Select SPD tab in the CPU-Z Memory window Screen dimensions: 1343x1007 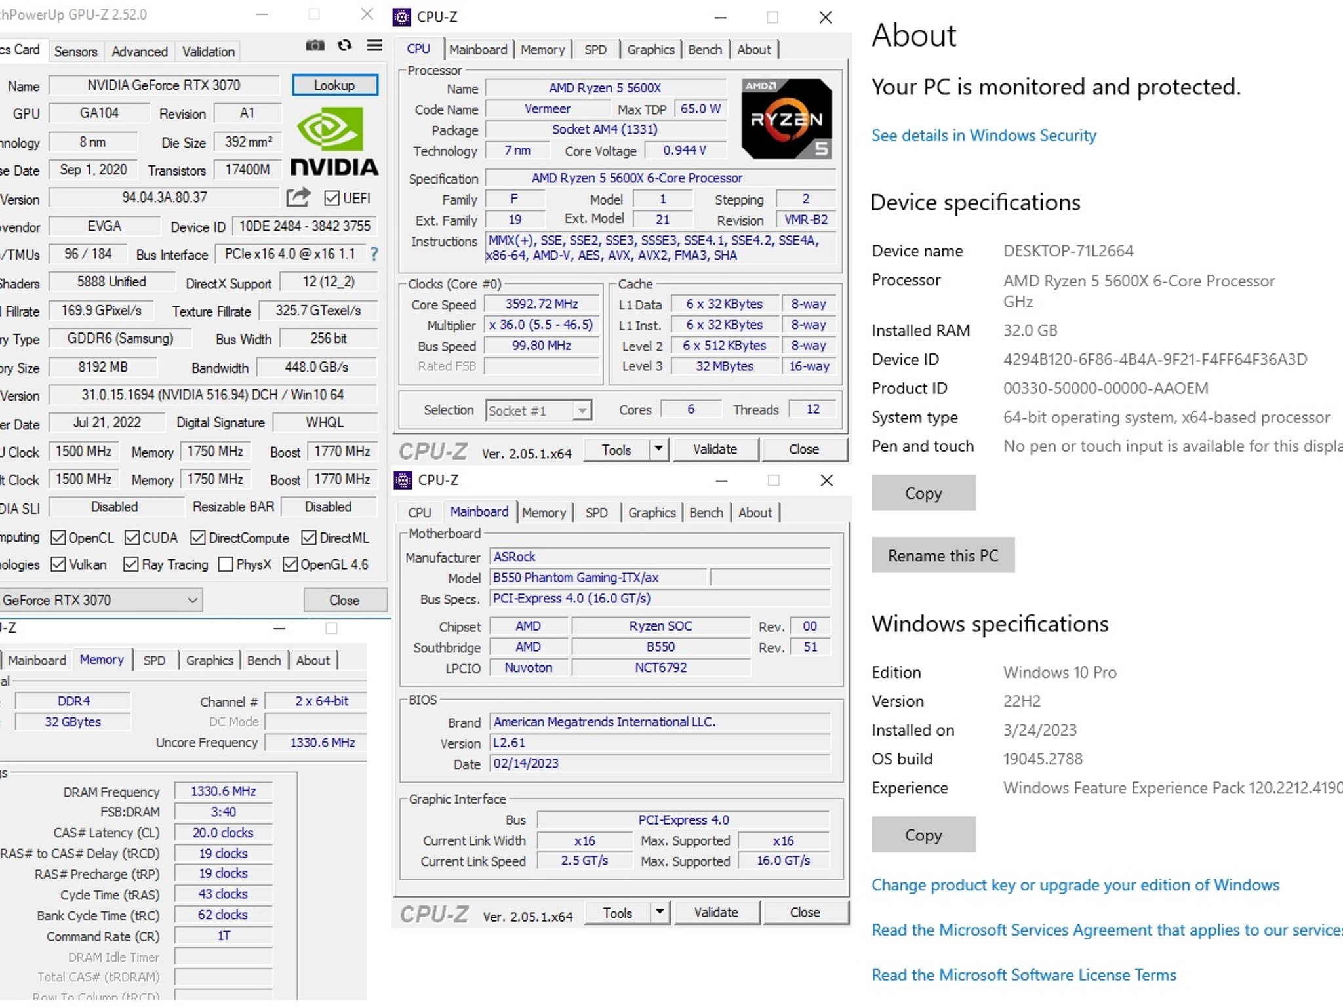tap(154, 660)
